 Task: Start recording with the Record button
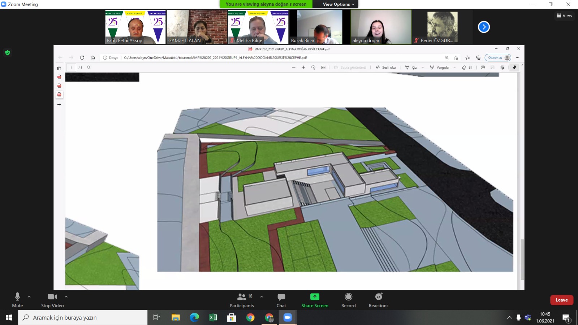coord(348,300)
